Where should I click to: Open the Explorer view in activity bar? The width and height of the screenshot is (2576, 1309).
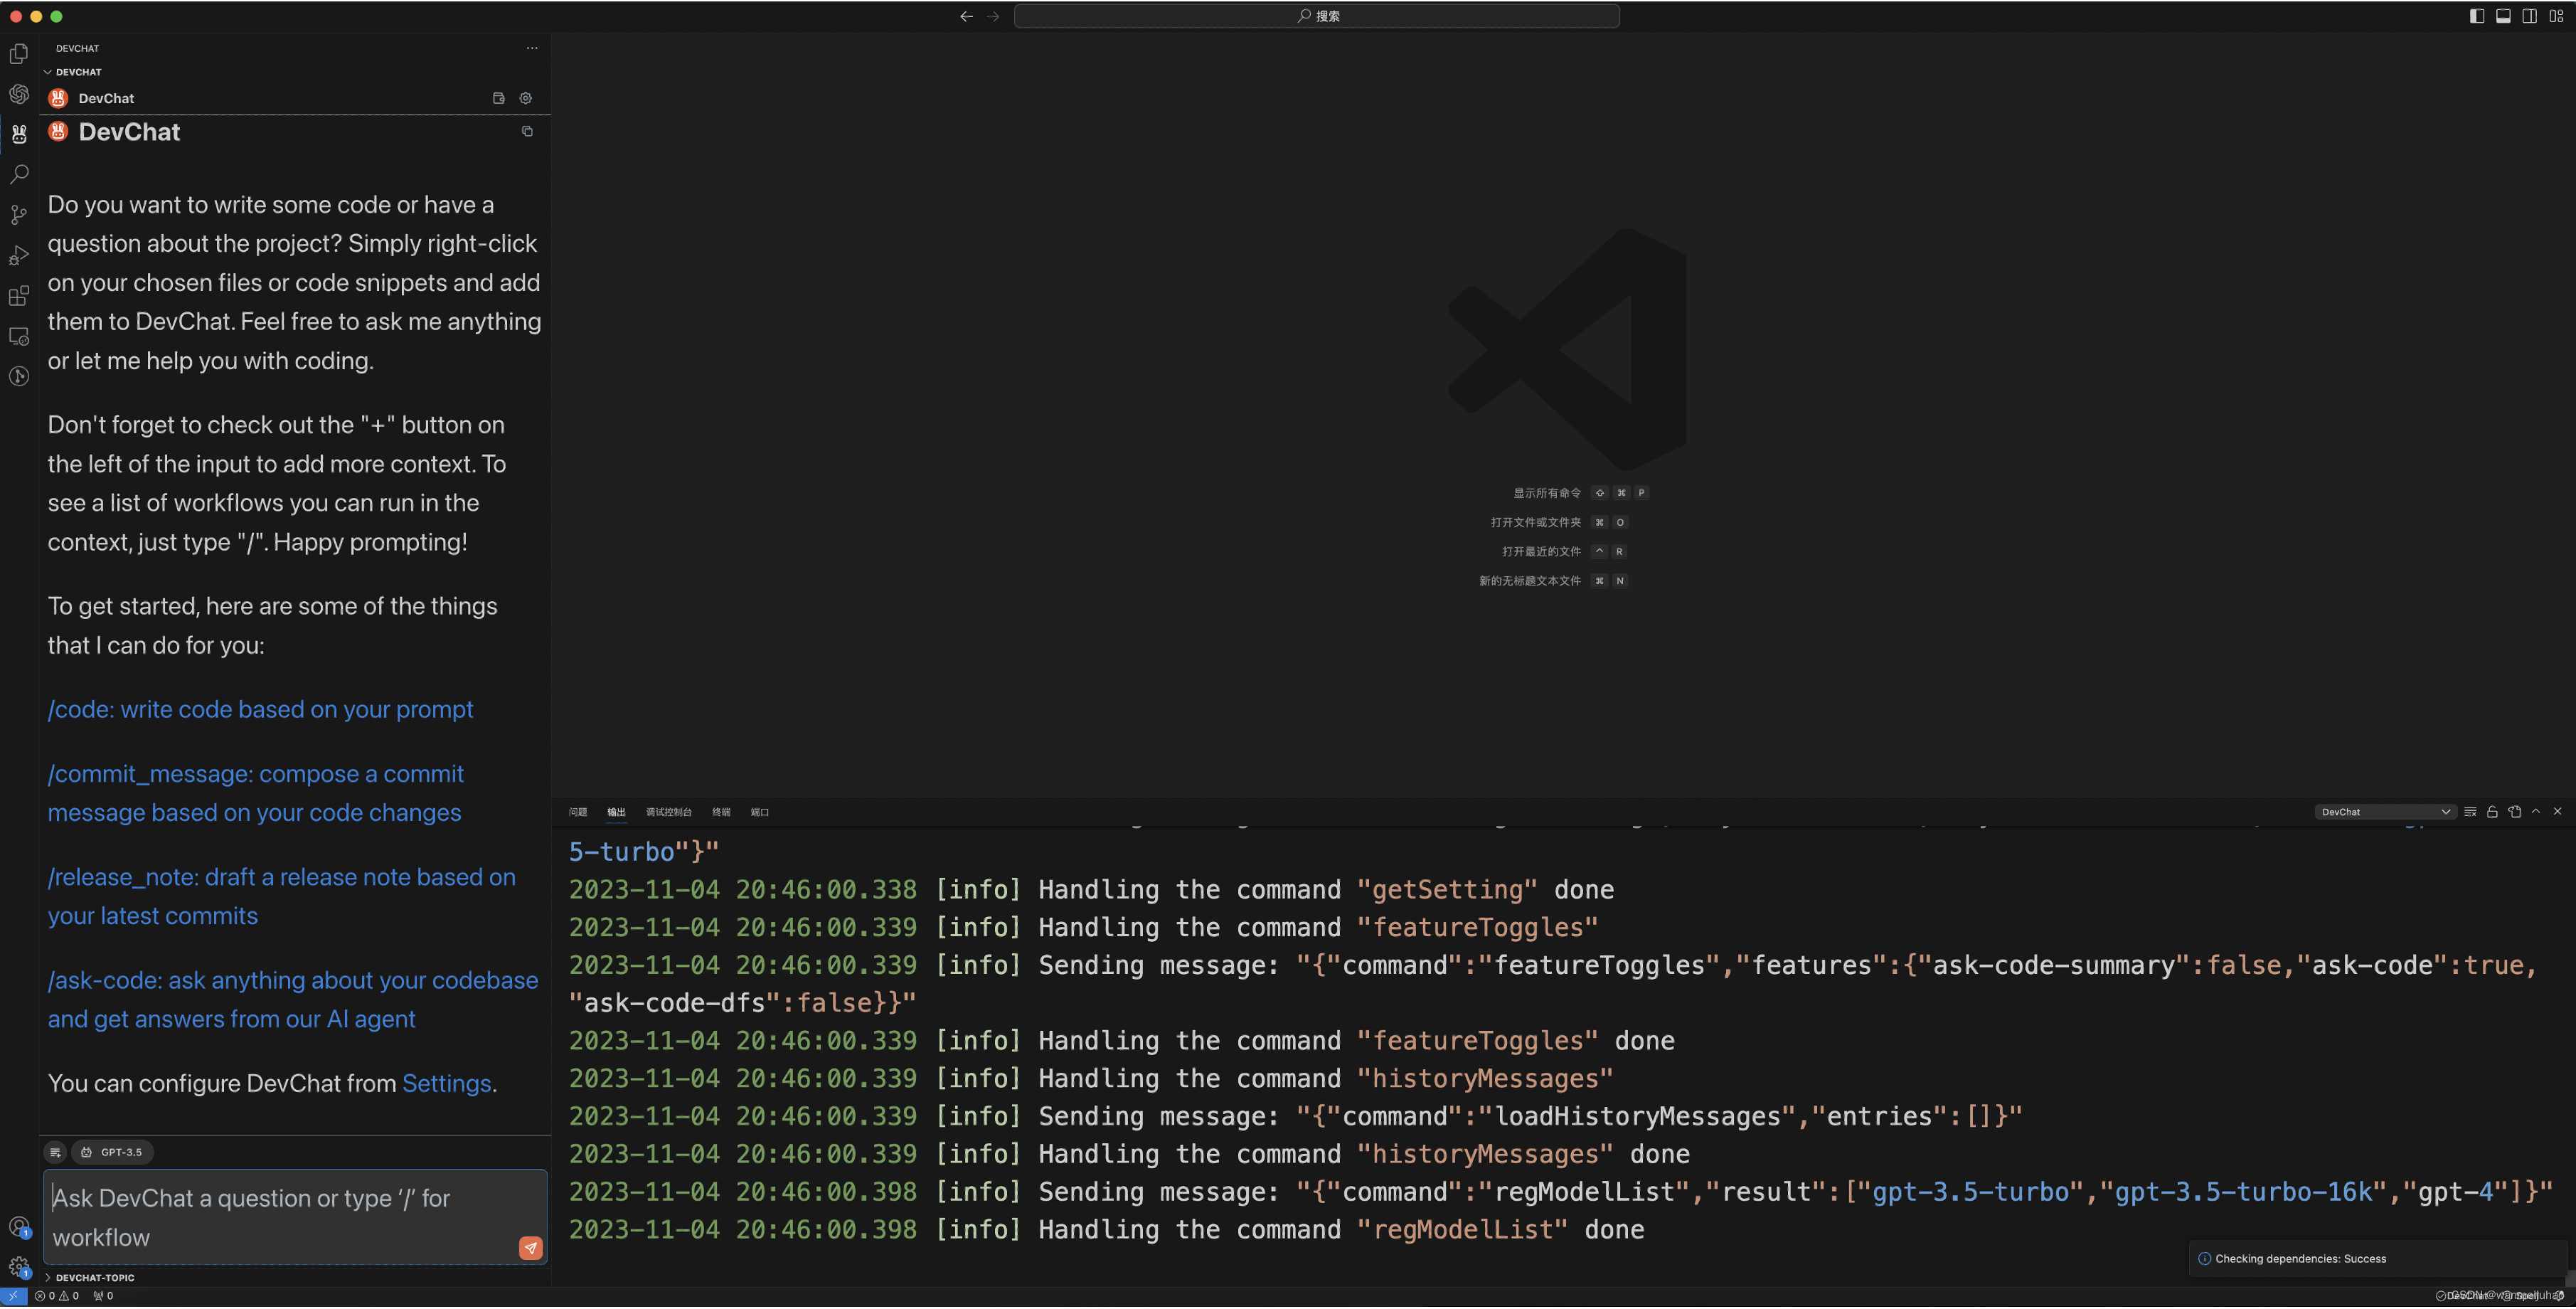point(19,53)
